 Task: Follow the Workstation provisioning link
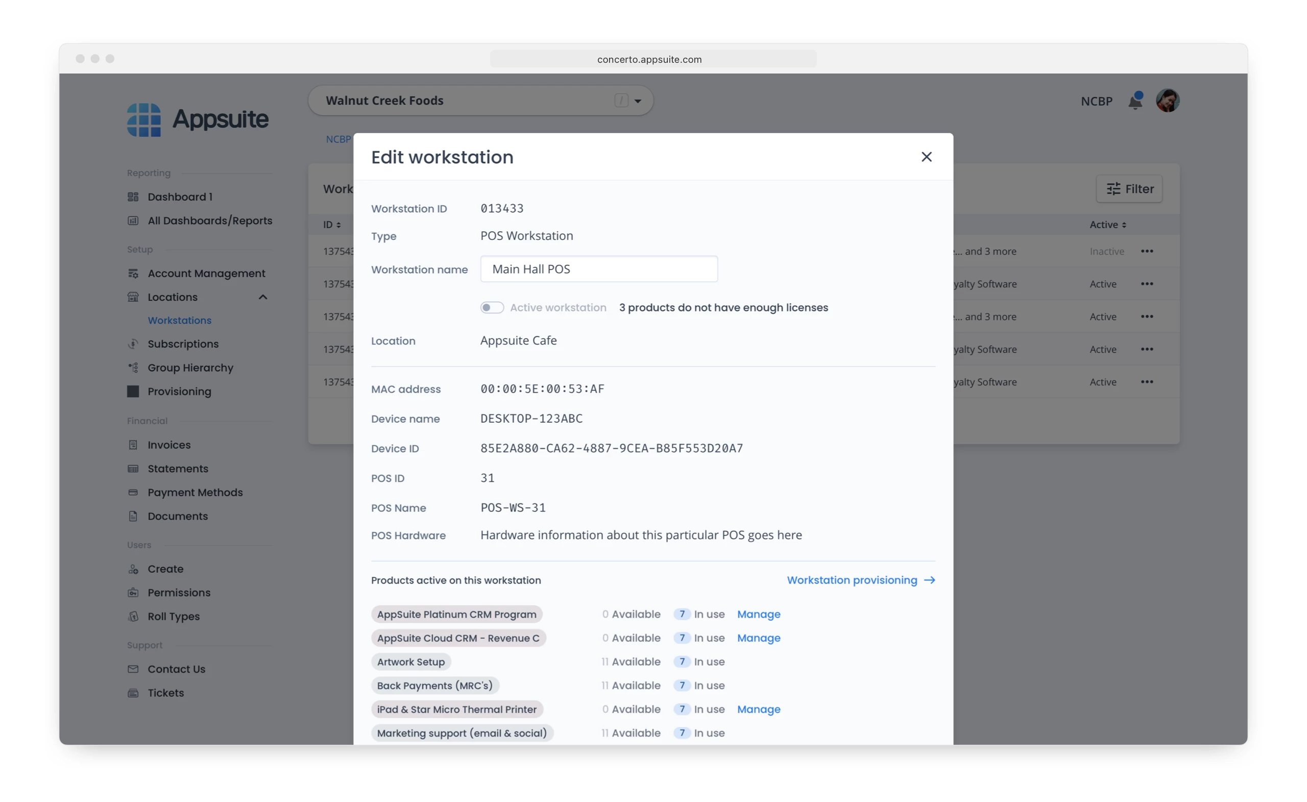(860, 580)
